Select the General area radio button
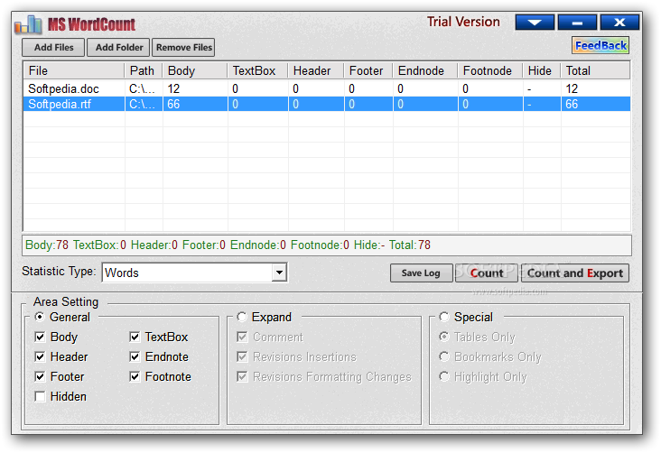This screenshot has height=453, width=661. click(x=40, y=317)
